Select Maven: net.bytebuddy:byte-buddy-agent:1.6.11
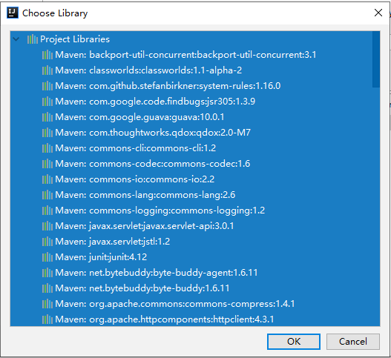391x358 pixels. point(157,273)
